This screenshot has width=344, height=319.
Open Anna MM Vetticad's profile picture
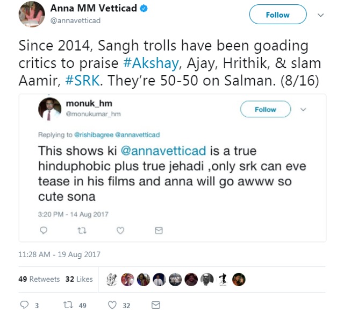32,15
